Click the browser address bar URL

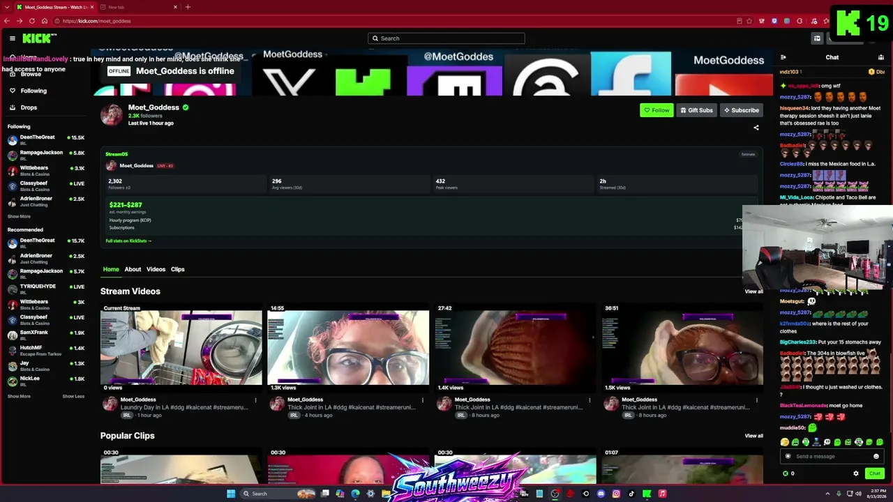tap(96, 21)
